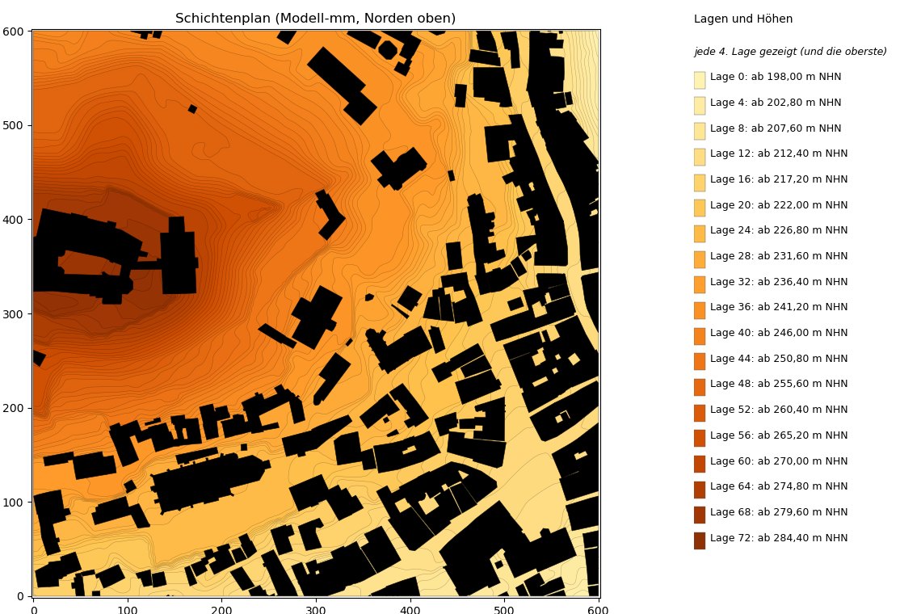
Task: Select the swatch for Lage 64
Action: 700,490
